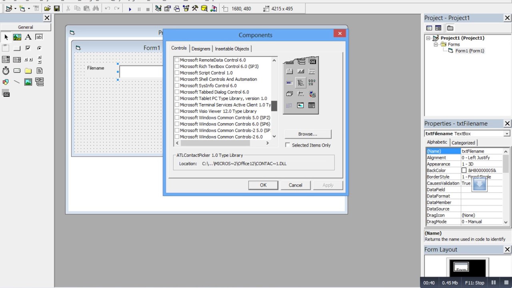Click the BackColor color swatch

[x=464, y=170]
